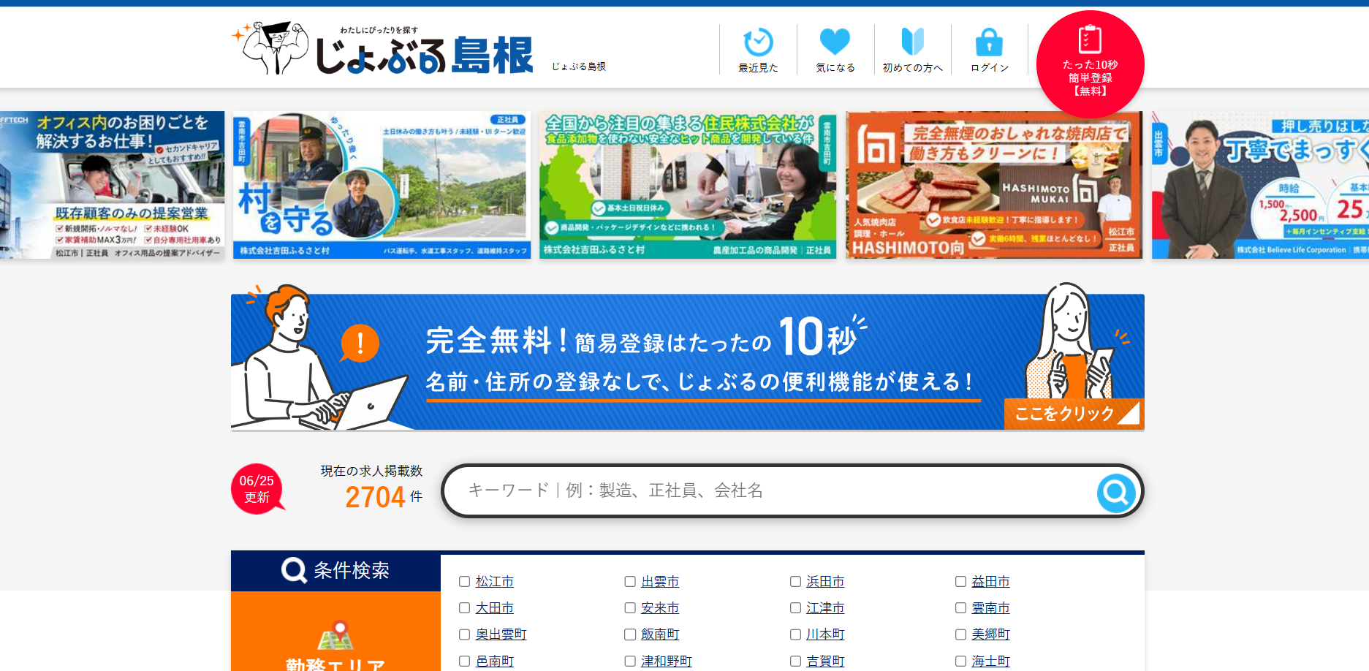Viewport: 1369px width, 671px height.
Task: Click the 気になる heart favorites icon
Action: (x=835, y=42)
